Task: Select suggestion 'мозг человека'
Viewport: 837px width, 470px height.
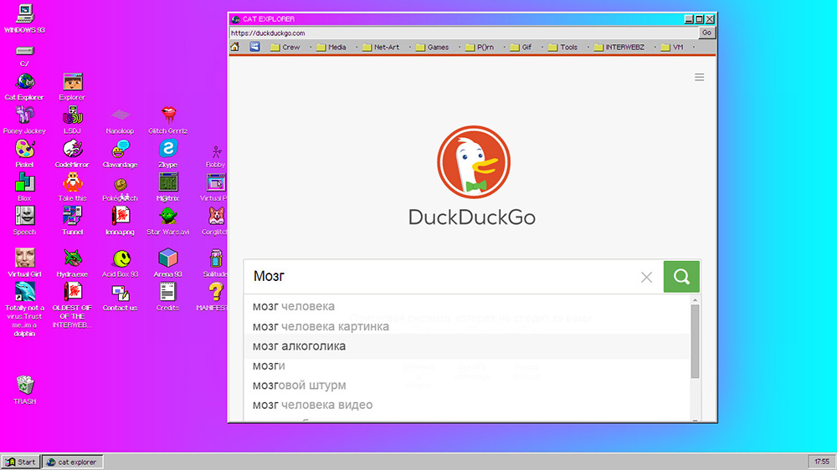Action: (x=467, y=306)
